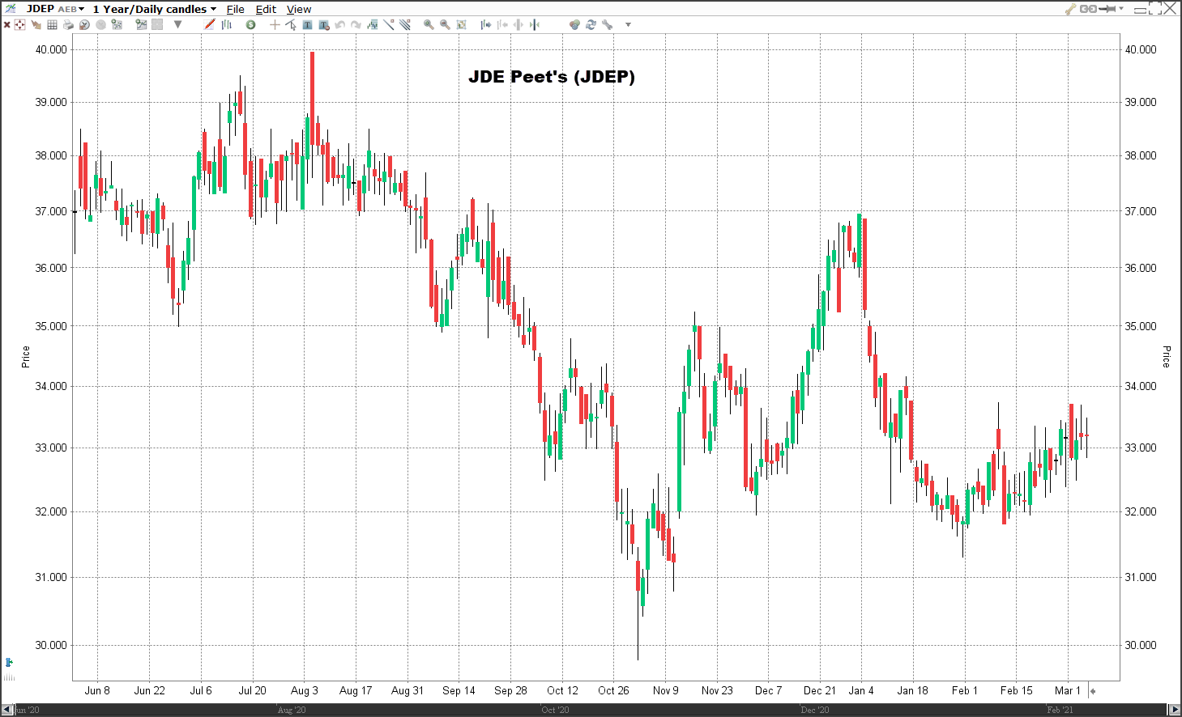Click the chart app icon at top left
1182x717 pixels.
click(10, 9)
